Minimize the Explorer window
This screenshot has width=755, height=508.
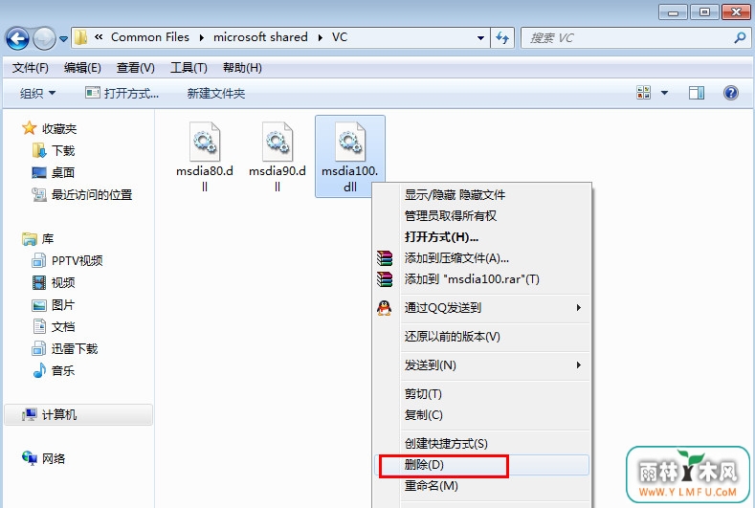pyautogui.click(x=673, y=11)
